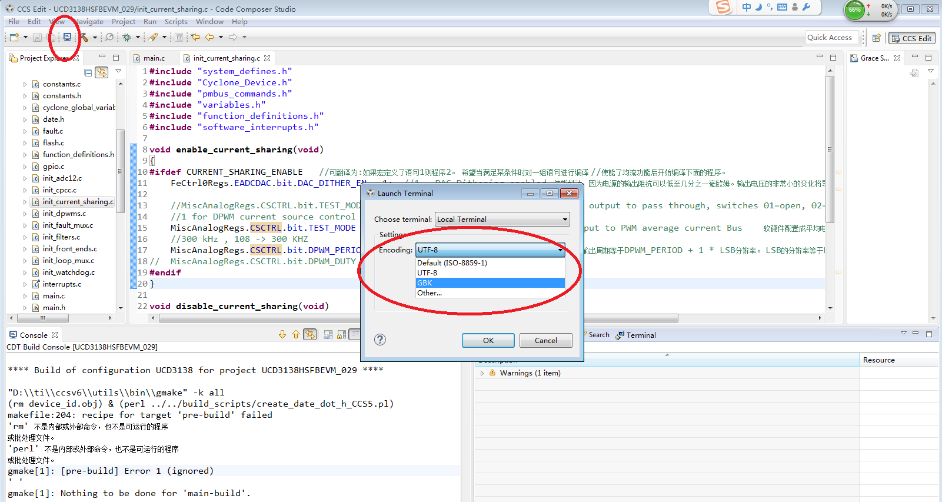Click the flashlight Search toolbar icon
942x502 pixels.
[x=153, y=37]
